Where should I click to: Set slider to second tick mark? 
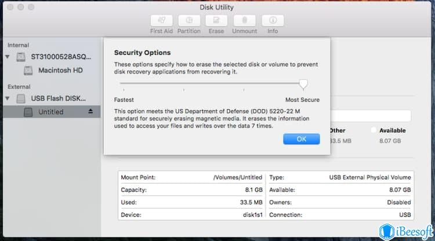[184, 90]
